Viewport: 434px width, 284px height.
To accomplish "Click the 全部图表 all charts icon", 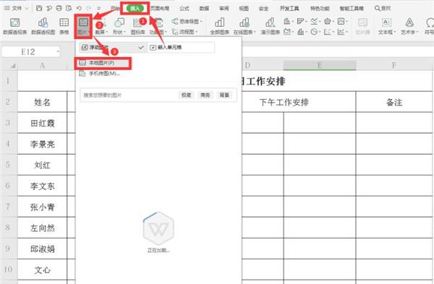I will pos(219,26).
